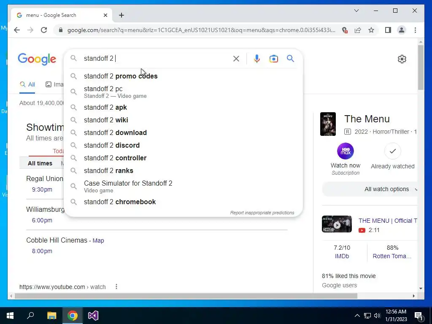The image size is (432, 324).
Task: Start voice search with the microphone icon
Action: [x=257, y=59]
